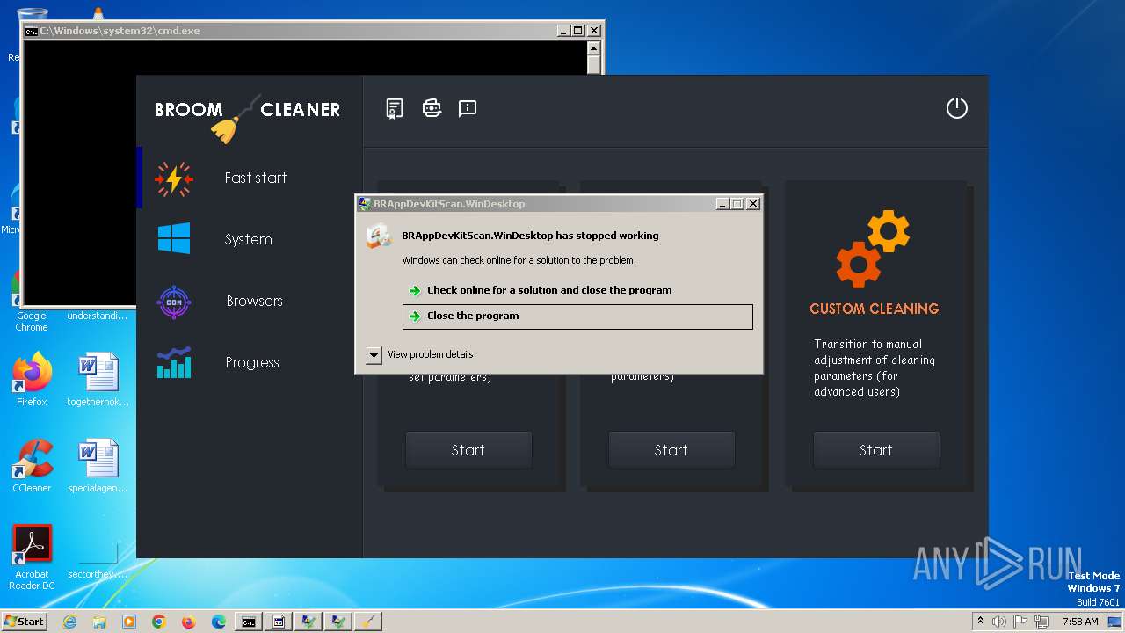Select the sectorthey desktop file

[x=98, y=558]
